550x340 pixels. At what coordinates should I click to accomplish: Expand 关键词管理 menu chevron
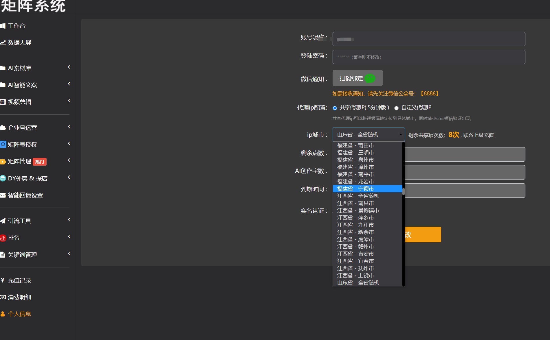pyautogui.click(x=69, y=254)
